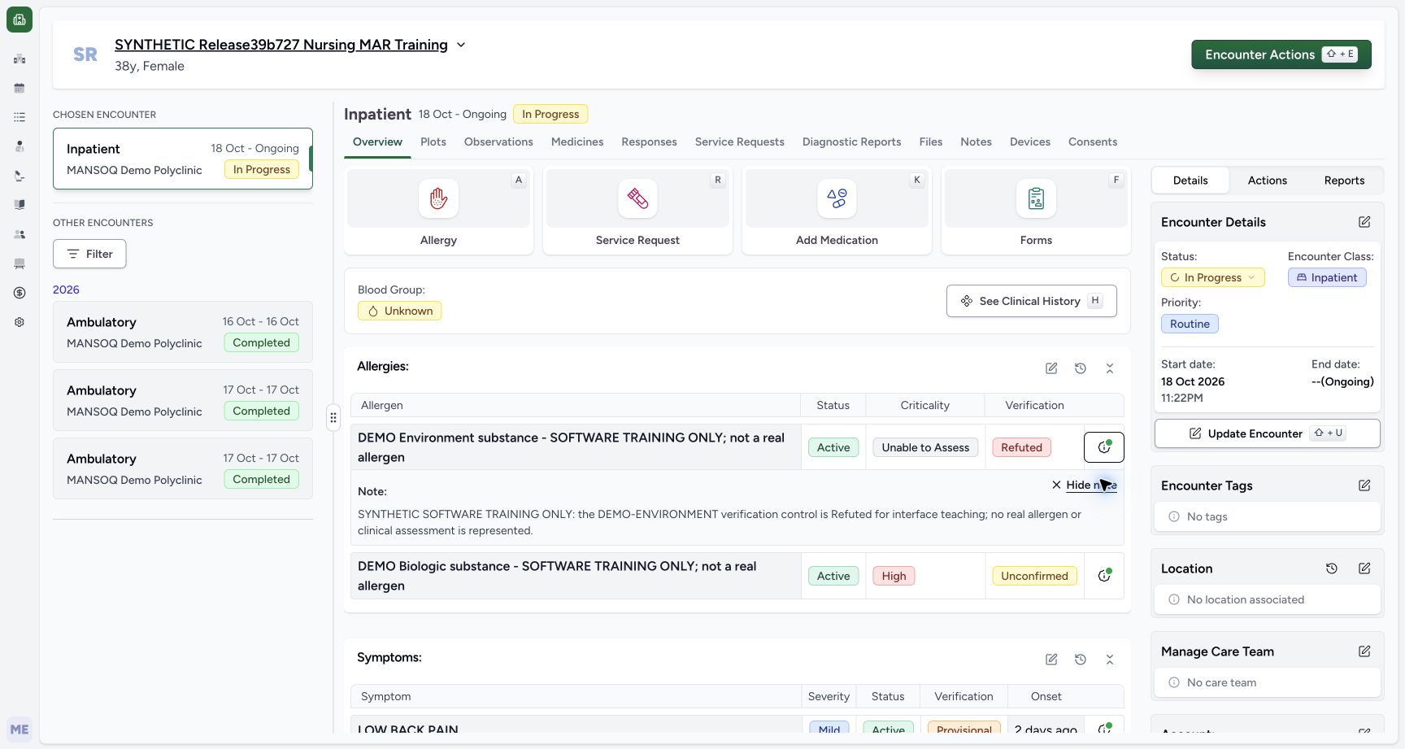This screenshot has width=1405, height=749.
Task: Click See Clinical History button
Action: click(1031, 301)
